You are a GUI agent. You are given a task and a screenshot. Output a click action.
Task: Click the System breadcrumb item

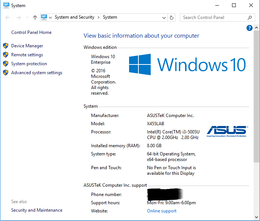point(110,17)
